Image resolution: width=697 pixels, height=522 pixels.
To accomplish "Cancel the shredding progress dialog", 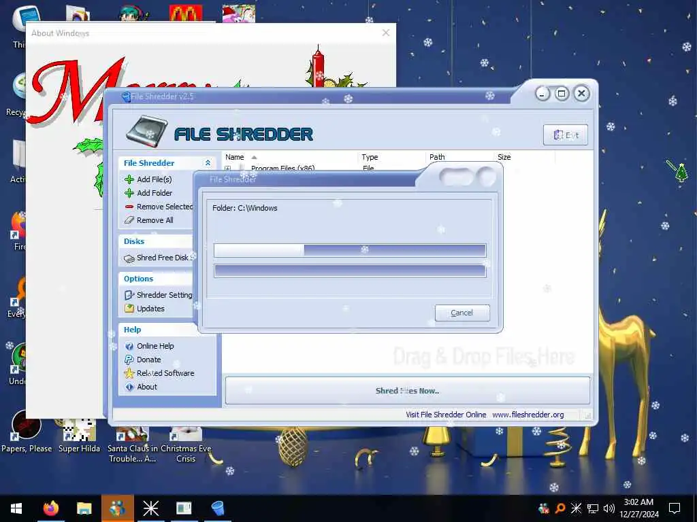I will point(462,313).
